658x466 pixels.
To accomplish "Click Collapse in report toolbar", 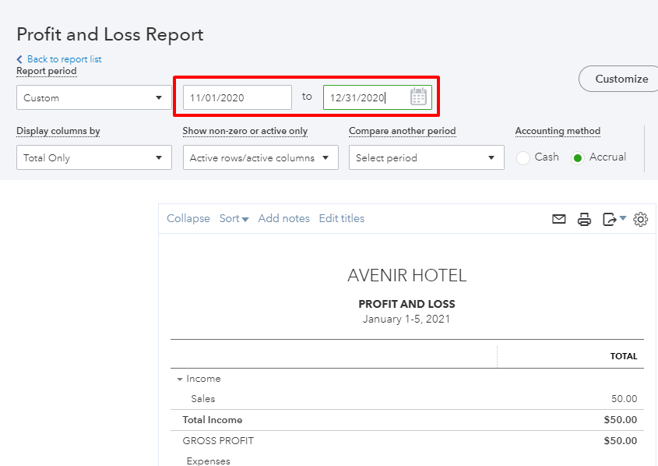I will pyautogui.click(x=188, y=219).
